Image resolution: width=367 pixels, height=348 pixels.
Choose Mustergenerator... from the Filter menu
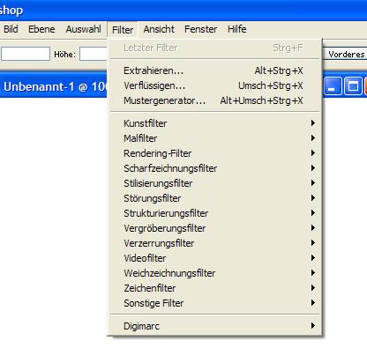[214, 100]
